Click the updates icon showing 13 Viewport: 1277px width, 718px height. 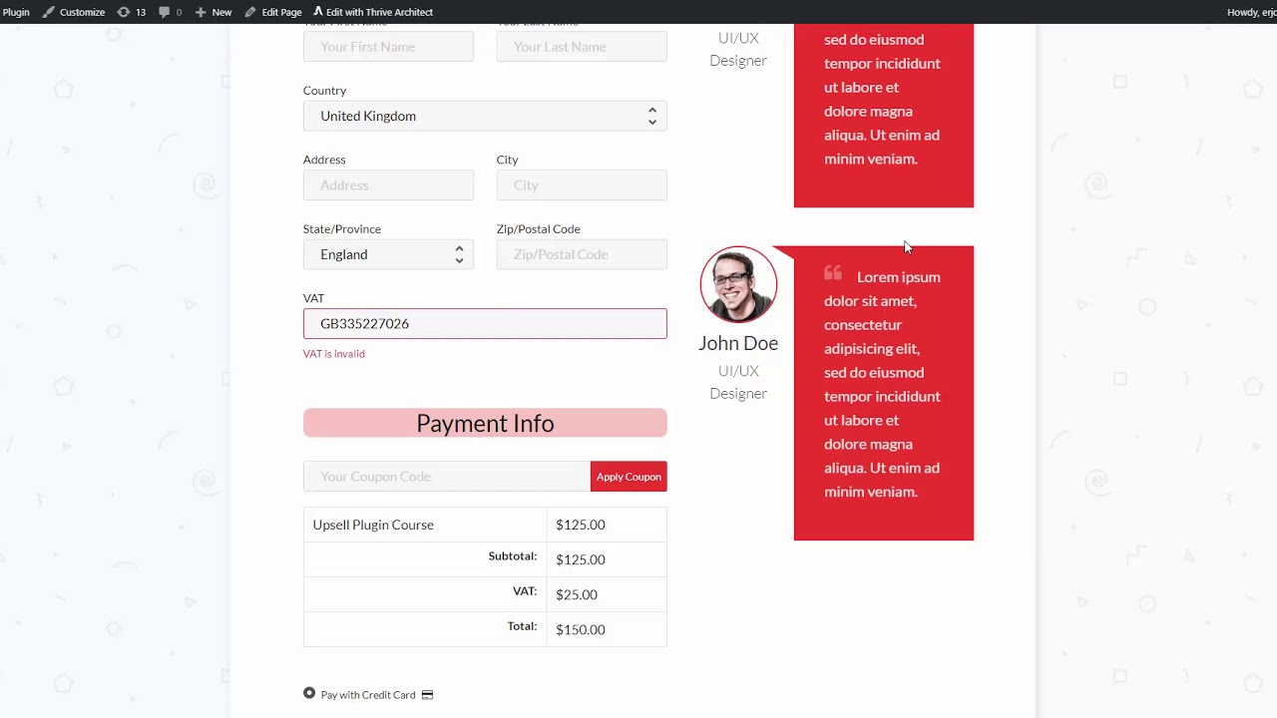click(131, 12)
